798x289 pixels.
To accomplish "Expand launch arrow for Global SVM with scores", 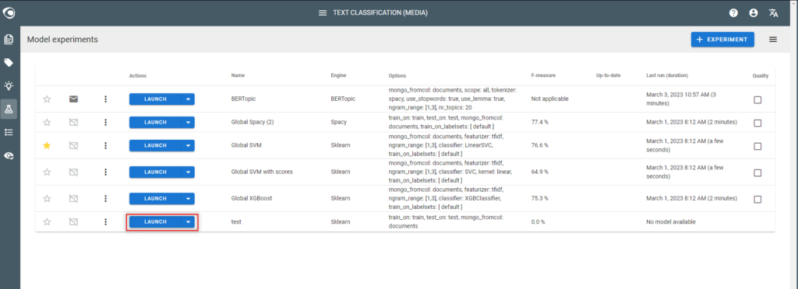I will pyautogui.click(x=188, y=172).
